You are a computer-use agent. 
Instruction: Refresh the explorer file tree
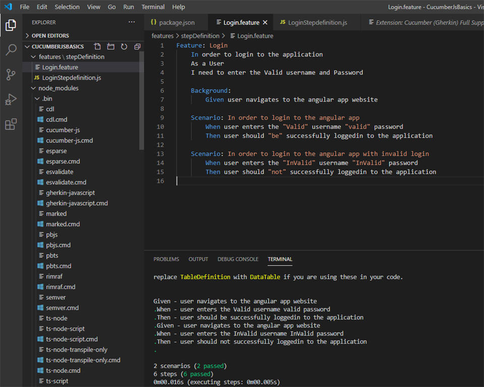point(124,46)
